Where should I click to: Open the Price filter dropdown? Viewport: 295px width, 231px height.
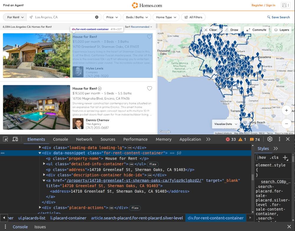click(112, 17)
